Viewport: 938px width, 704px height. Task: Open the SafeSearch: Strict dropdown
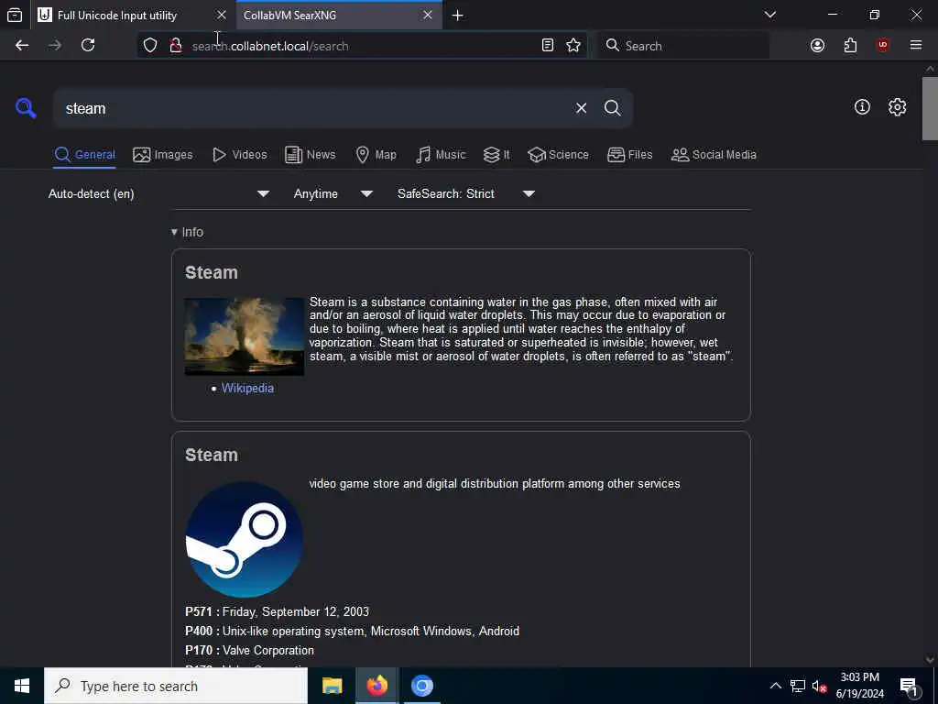[x=466, y=194]
